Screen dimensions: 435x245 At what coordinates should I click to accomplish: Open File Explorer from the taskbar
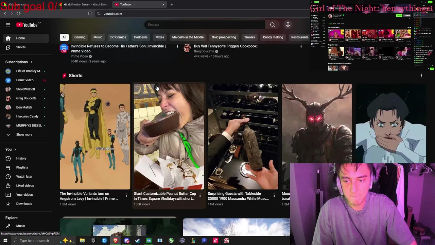point(82,241)
